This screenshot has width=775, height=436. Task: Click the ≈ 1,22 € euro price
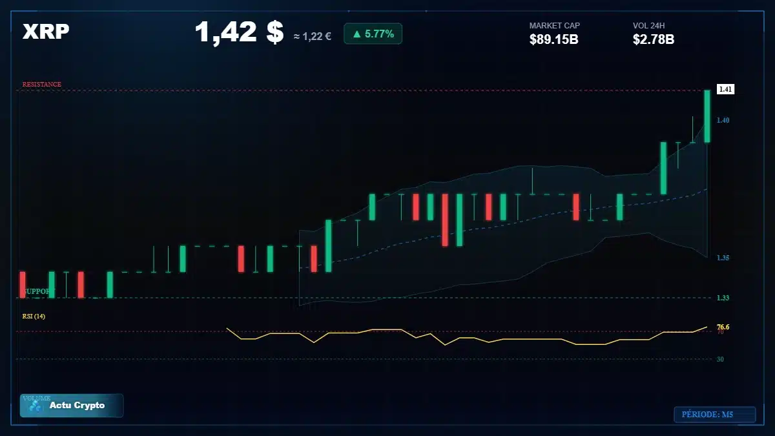(x=313, y=36)
